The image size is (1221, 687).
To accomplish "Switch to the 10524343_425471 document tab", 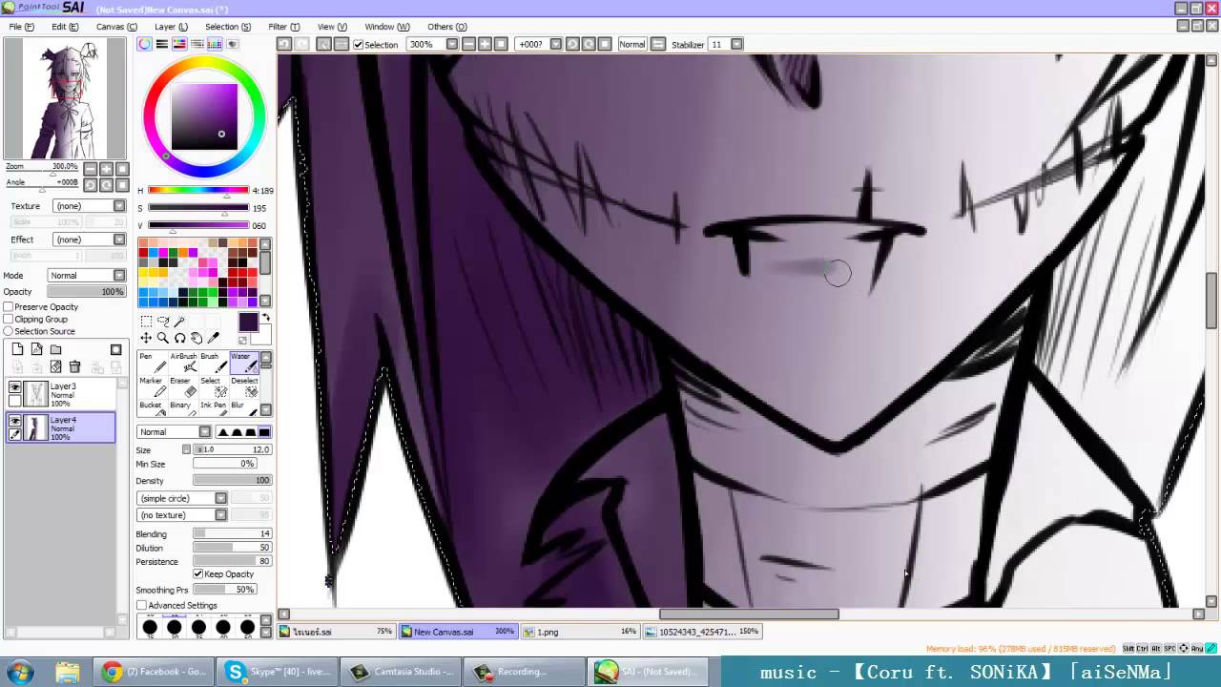I will [x=702, y=632].
